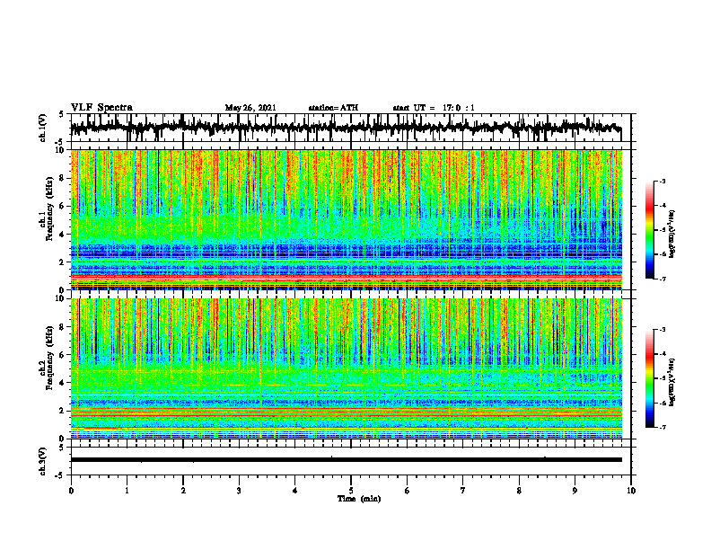
Task: Click the "-3" label on ch.1 colorbar
Action: [x=663, y=182]
